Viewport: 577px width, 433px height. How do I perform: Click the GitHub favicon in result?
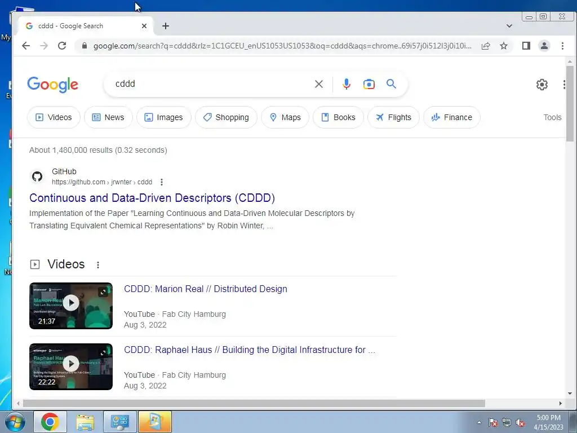click(x=37, y=176)
